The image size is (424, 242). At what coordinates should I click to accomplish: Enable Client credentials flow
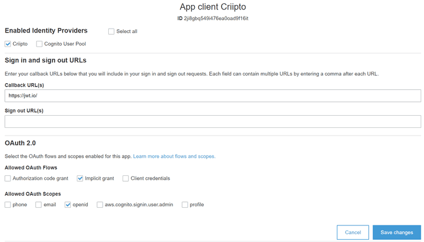coord(125,178)
